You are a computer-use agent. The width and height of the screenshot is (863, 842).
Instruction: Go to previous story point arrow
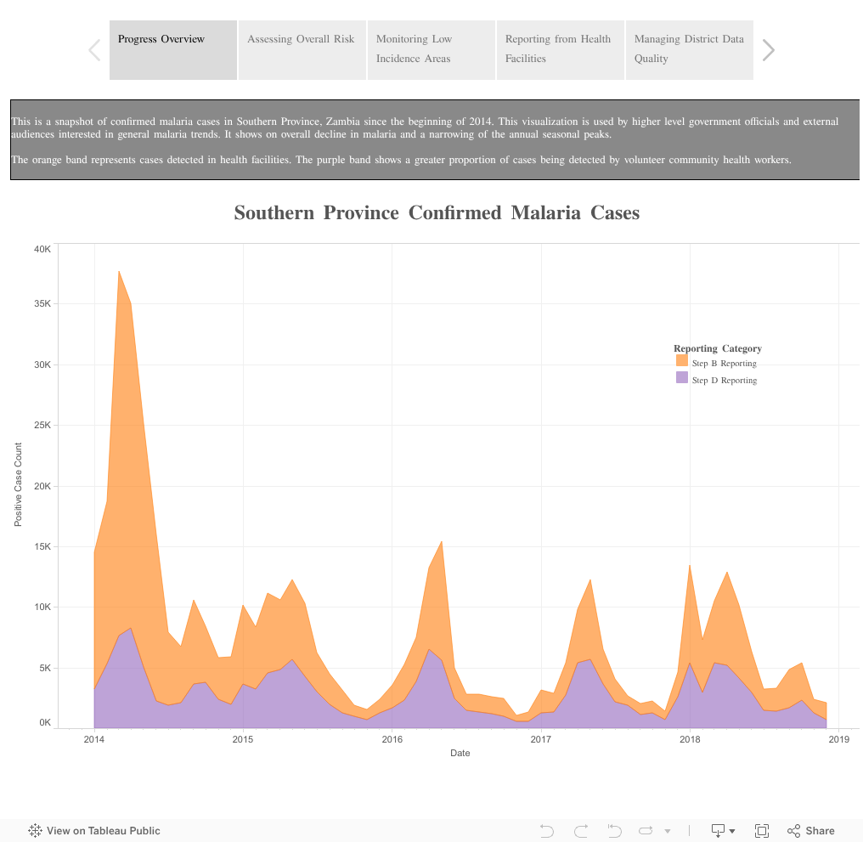(94, 50)
